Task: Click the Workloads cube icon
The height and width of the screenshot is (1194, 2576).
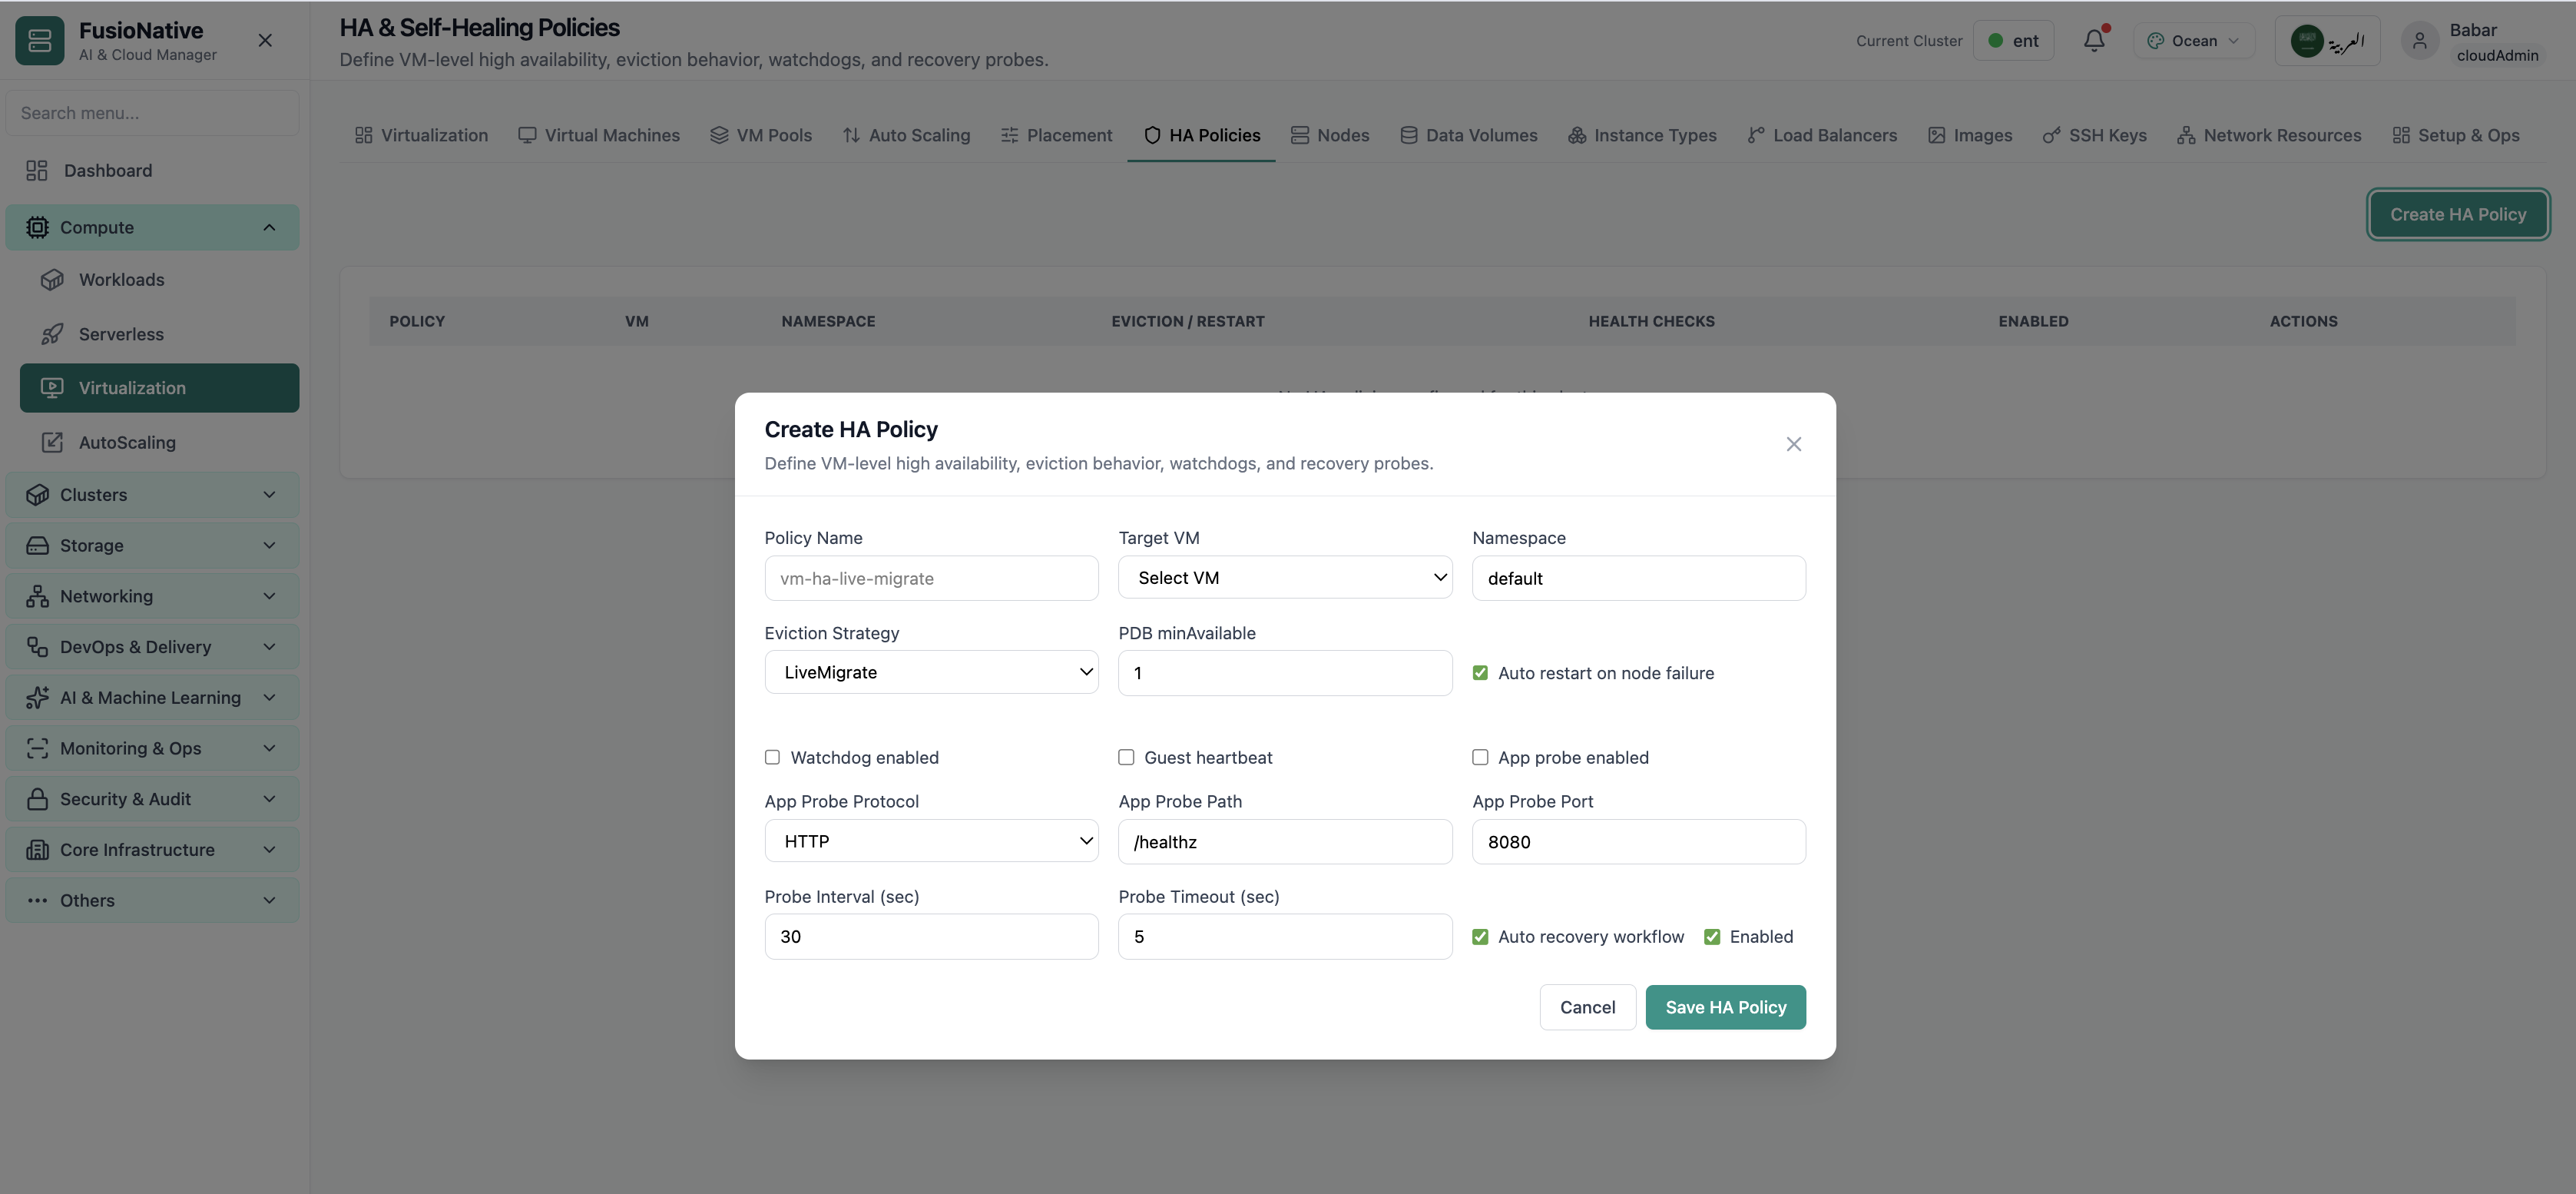Action: pyautogui.click(x=52, y=280)
